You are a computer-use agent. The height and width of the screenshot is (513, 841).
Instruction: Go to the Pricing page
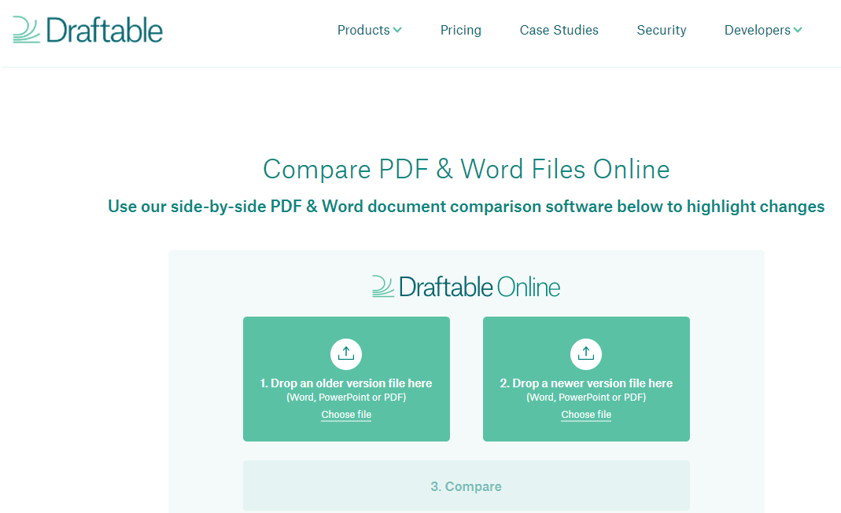[x=460, y=30]
